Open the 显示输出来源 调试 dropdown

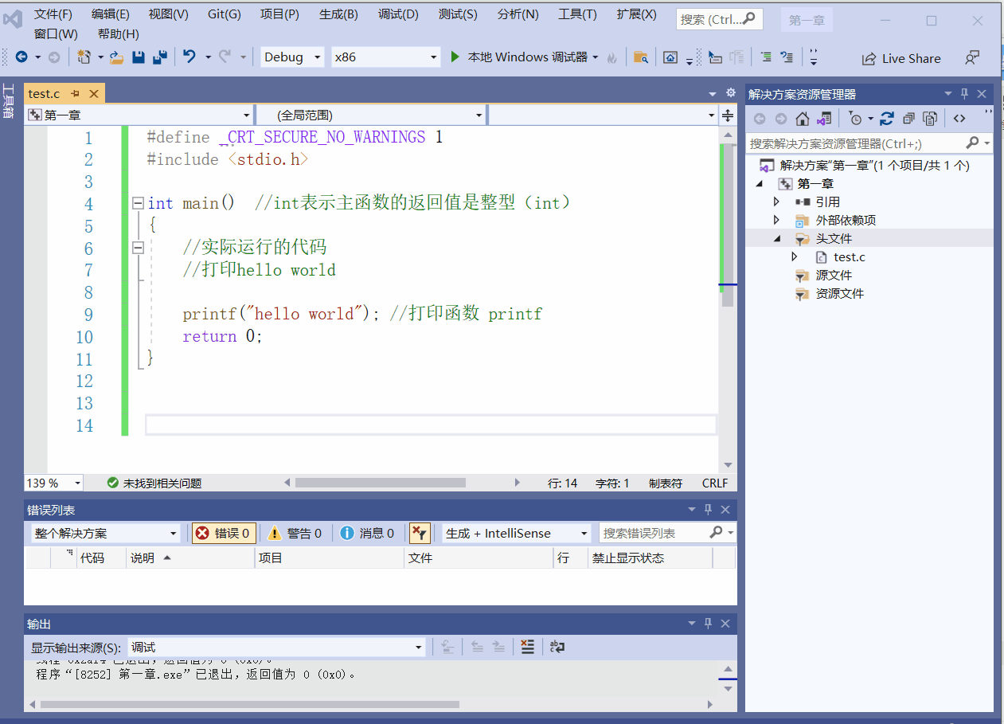[277, 648]
